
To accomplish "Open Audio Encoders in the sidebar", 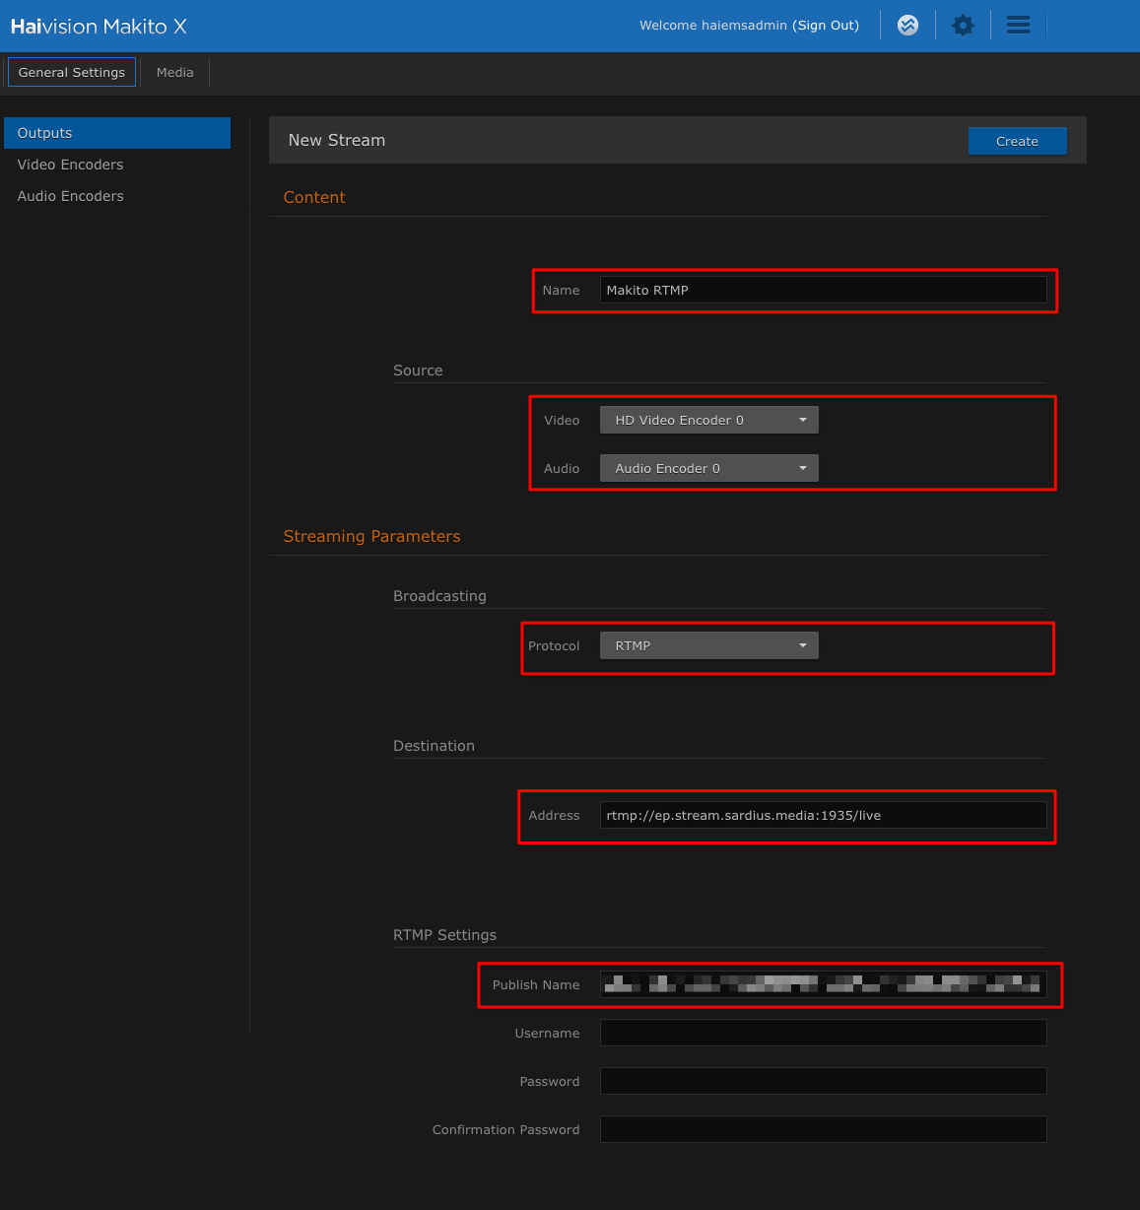I will tap(117, 196).
